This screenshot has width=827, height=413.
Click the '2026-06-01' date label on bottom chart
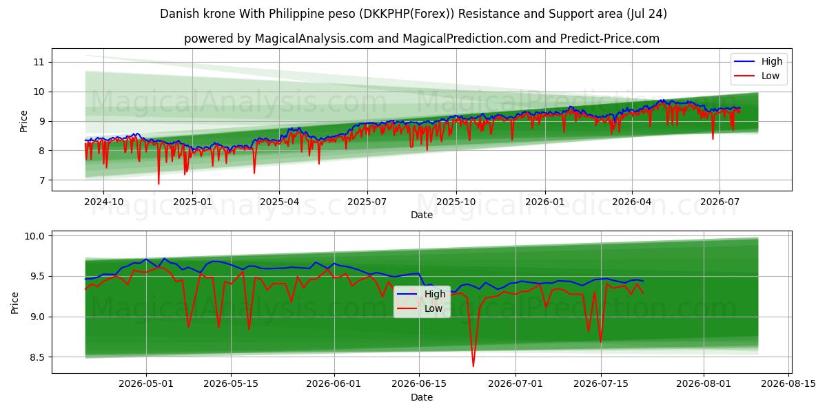pos(334,385)
